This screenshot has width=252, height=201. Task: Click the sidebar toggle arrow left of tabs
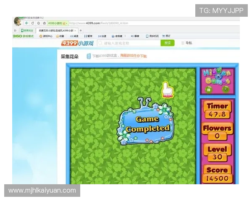click(15, 31)
